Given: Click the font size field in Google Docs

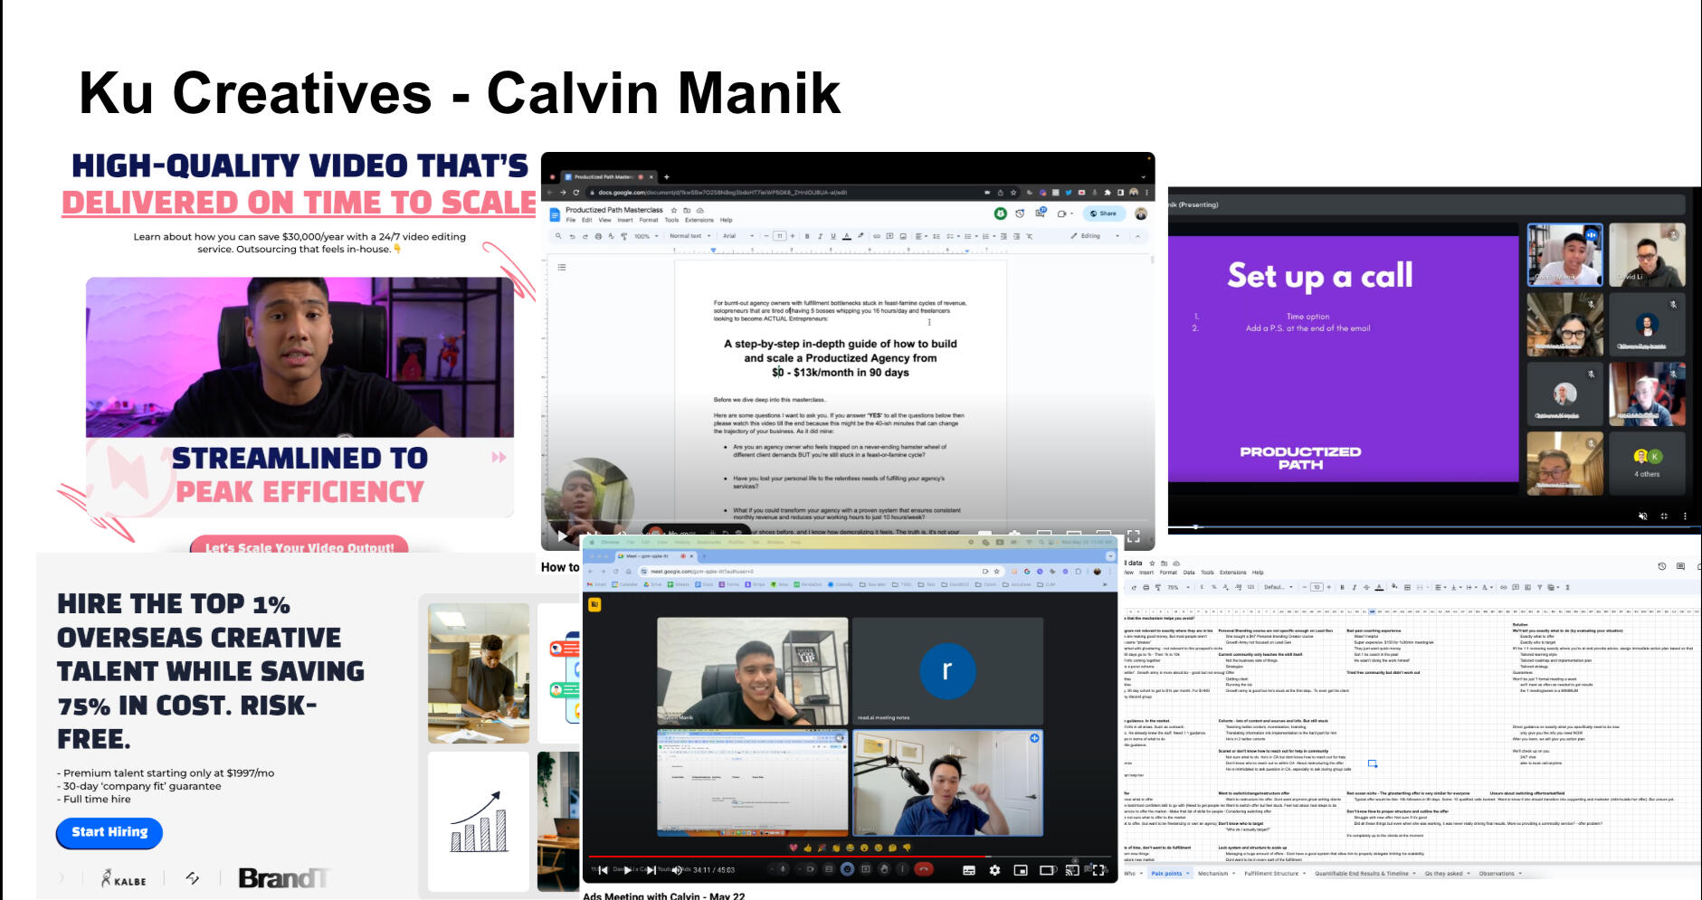Looking at the screenshot, I should (x=779, y=236).
